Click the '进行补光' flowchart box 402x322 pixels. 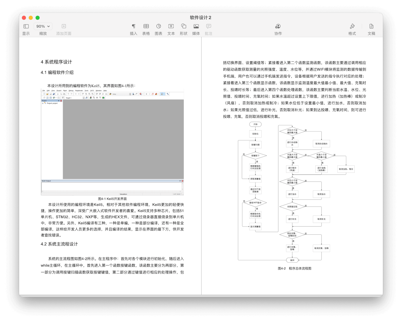pos(292,219)
